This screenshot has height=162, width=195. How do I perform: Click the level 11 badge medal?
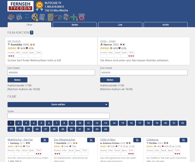coord(39,6)
